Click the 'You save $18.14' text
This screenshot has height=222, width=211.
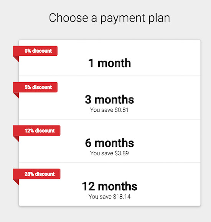[109, 197]
